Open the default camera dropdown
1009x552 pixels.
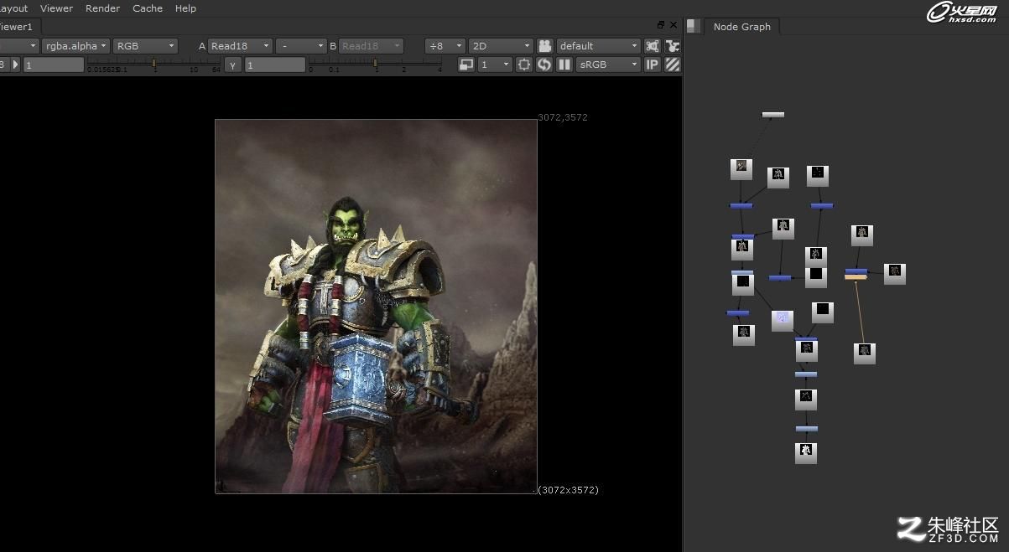point(598,46)
